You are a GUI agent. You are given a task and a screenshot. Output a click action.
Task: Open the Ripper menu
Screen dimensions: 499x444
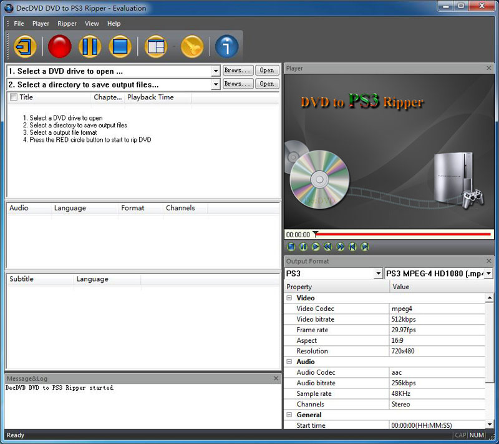pos(67,24)
